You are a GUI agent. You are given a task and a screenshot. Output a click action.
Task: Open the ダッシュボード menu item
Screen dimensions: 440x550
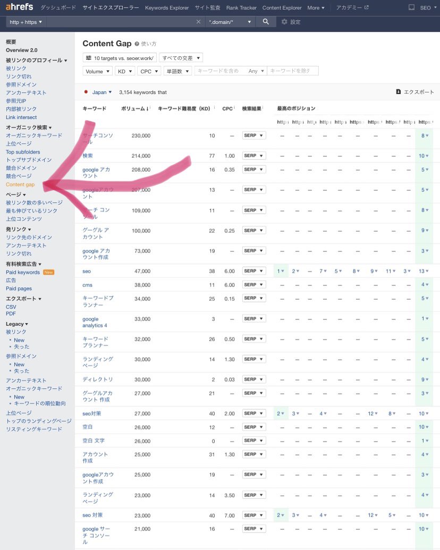click(58, 7)
